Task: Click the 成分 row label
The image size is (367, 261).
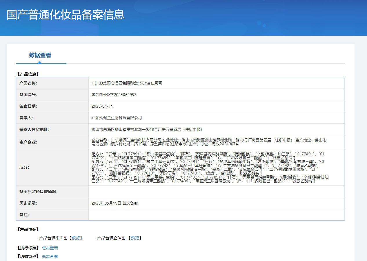Action: tap(24, 167)
